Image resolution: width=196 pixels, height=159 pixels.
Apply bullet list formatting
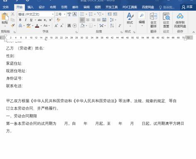[x=82, y=14]
